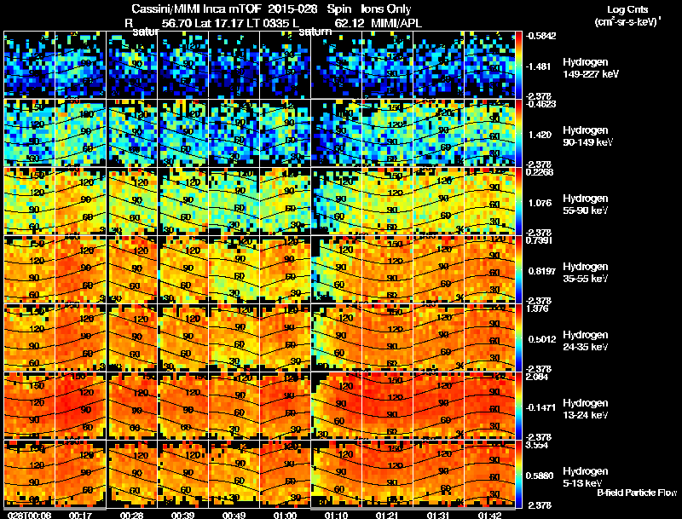
Task: Click the color bar beside Hydrogen 13-24 keV
Action: tap(518, 406)
